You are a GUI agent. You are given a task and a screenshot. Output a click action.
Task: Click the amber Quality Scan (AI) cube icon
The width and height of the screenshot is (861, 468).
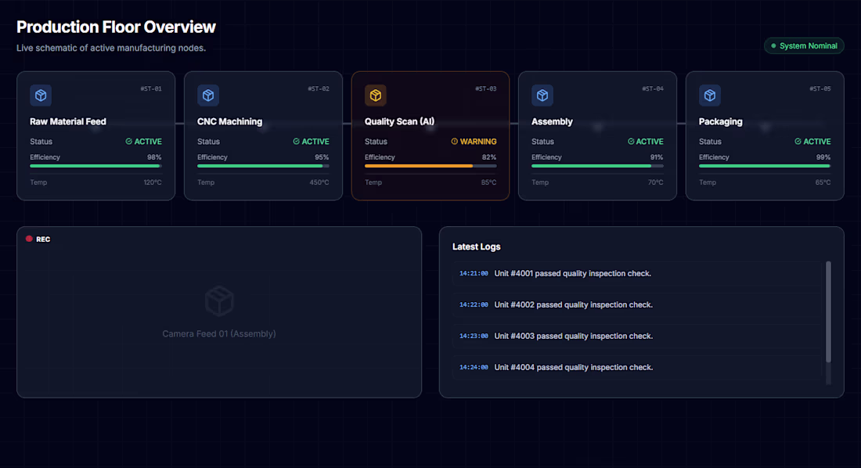375,95
